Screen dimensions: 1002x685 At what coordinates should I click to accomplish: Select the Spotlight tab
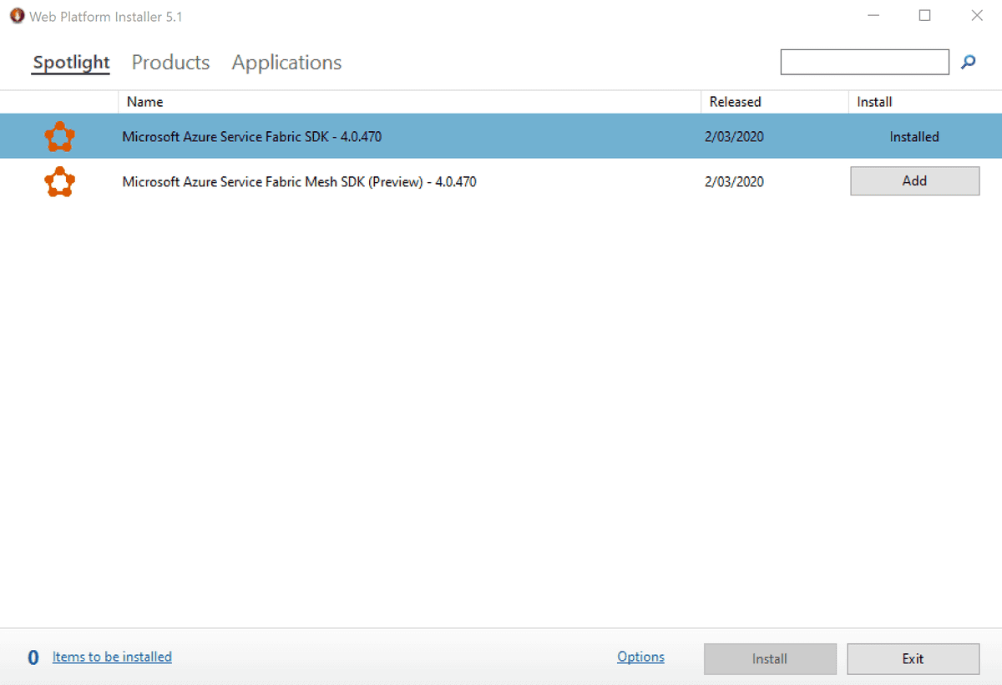click(70, 62)
